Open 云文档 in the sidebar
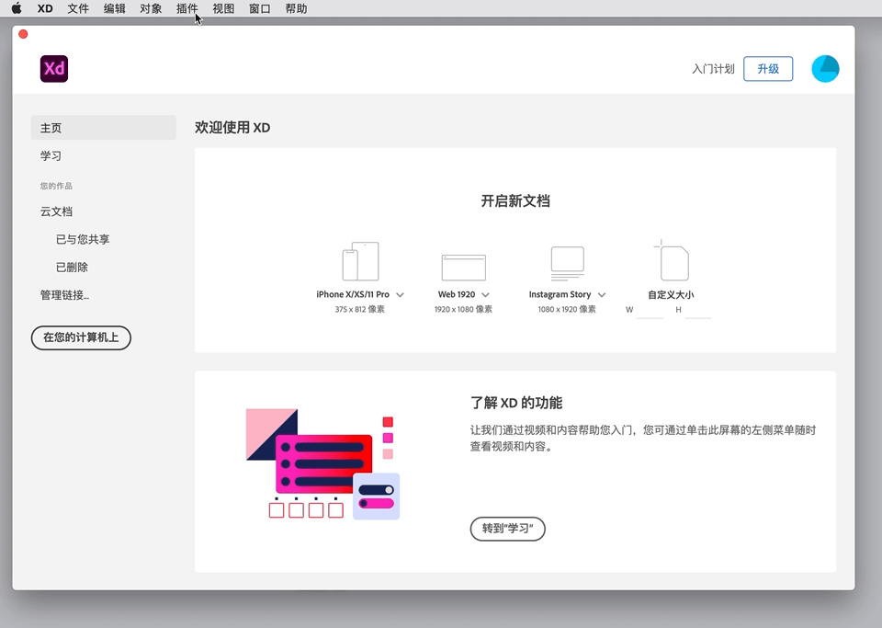 click(x=56, y=211)
